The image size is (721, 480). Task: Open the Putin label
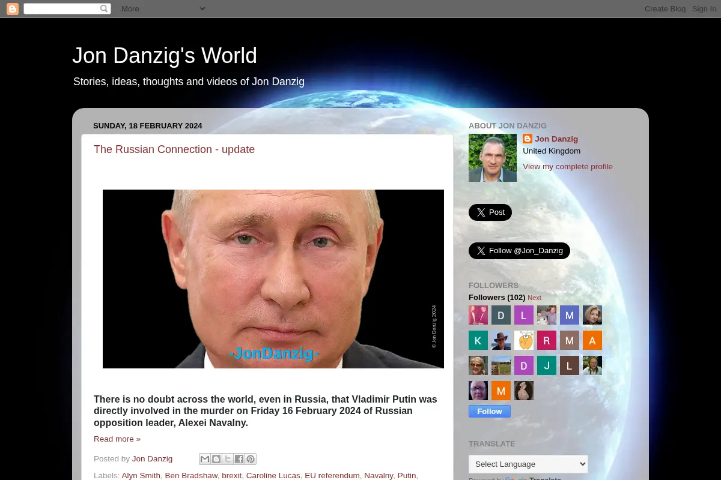[x=407, y=475]
